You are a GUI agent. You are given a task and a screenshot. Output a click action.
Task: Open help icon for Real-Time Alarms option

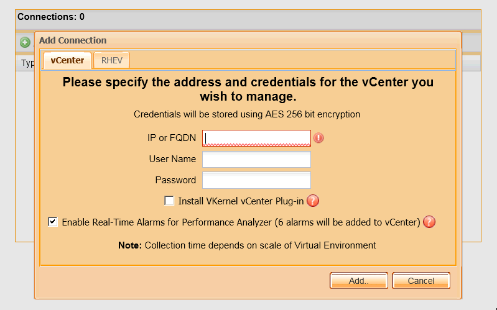(429, 222)
